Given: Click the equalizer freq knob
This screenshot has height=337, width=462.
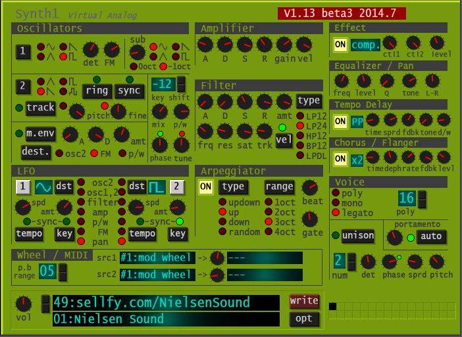Looking at the screenshot, I should pos(342,81).
